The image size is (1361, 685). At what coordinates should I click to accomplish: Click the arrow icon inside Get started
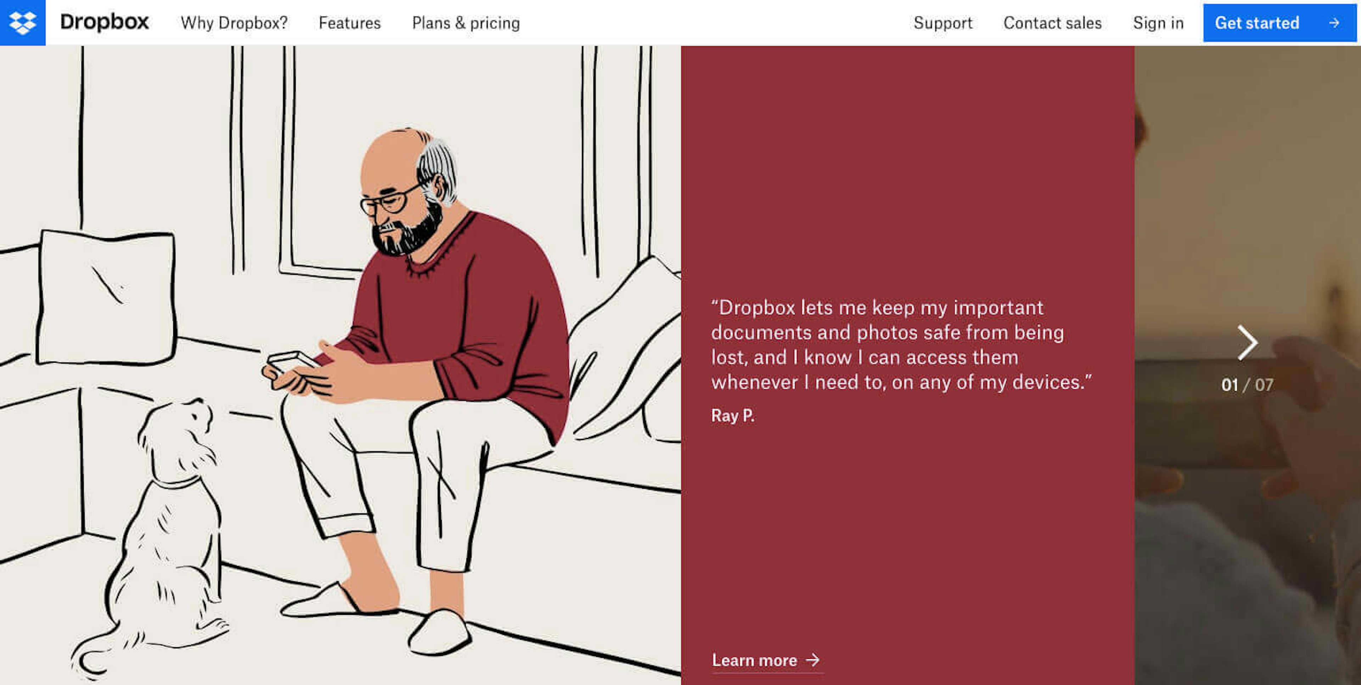pyautogui.click(x=1334, y=23)
